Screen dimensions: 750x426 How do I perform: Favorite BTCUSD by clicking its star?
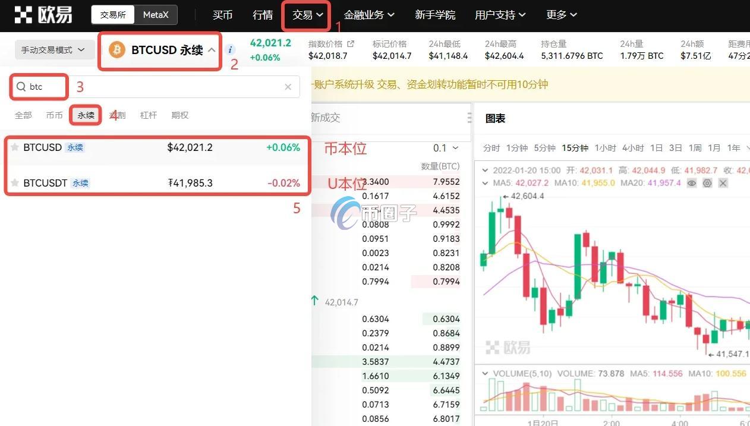click(13, 147)
